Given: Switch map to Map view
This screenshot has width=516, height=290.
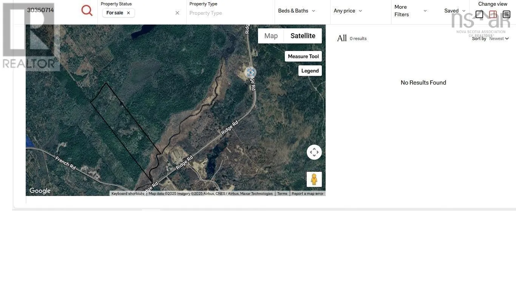Looking at the screenshot, I should [x=271, y=36].
